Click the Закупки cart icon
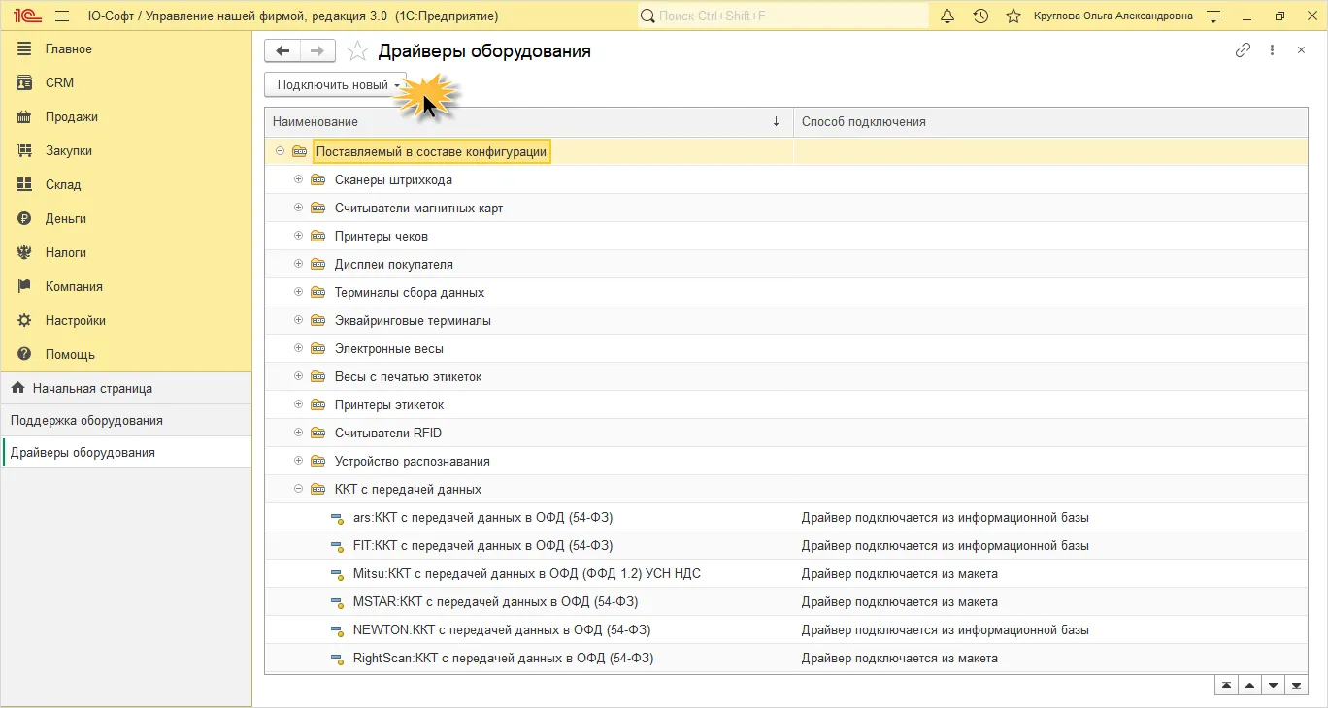 24,150
